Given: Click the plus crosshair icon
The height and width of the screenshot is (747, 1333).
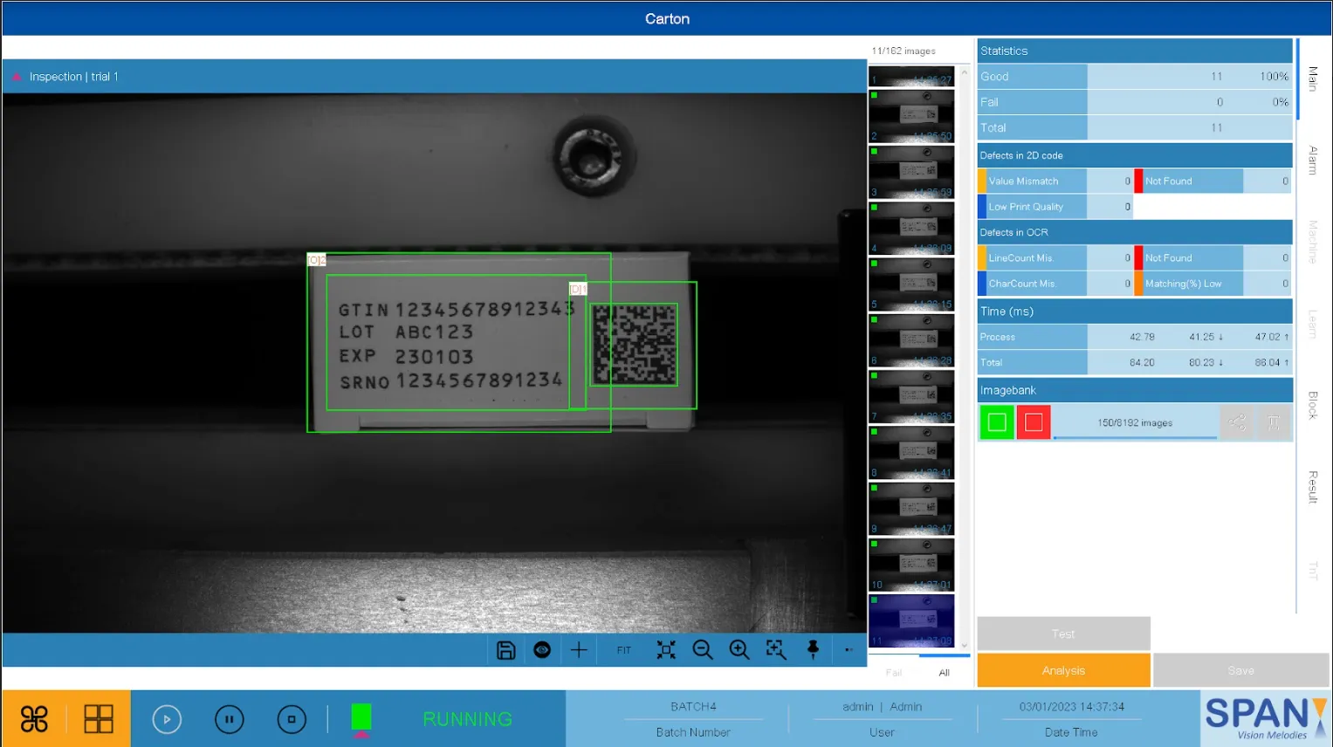Looking at the screenshot, I should point(579,650).
